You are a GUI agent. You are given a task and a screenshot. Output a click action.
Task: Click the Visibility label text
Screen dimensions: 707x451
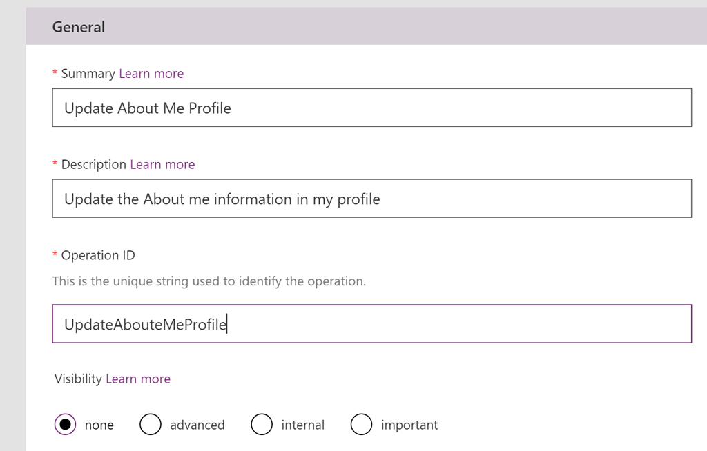coord(79,379)
